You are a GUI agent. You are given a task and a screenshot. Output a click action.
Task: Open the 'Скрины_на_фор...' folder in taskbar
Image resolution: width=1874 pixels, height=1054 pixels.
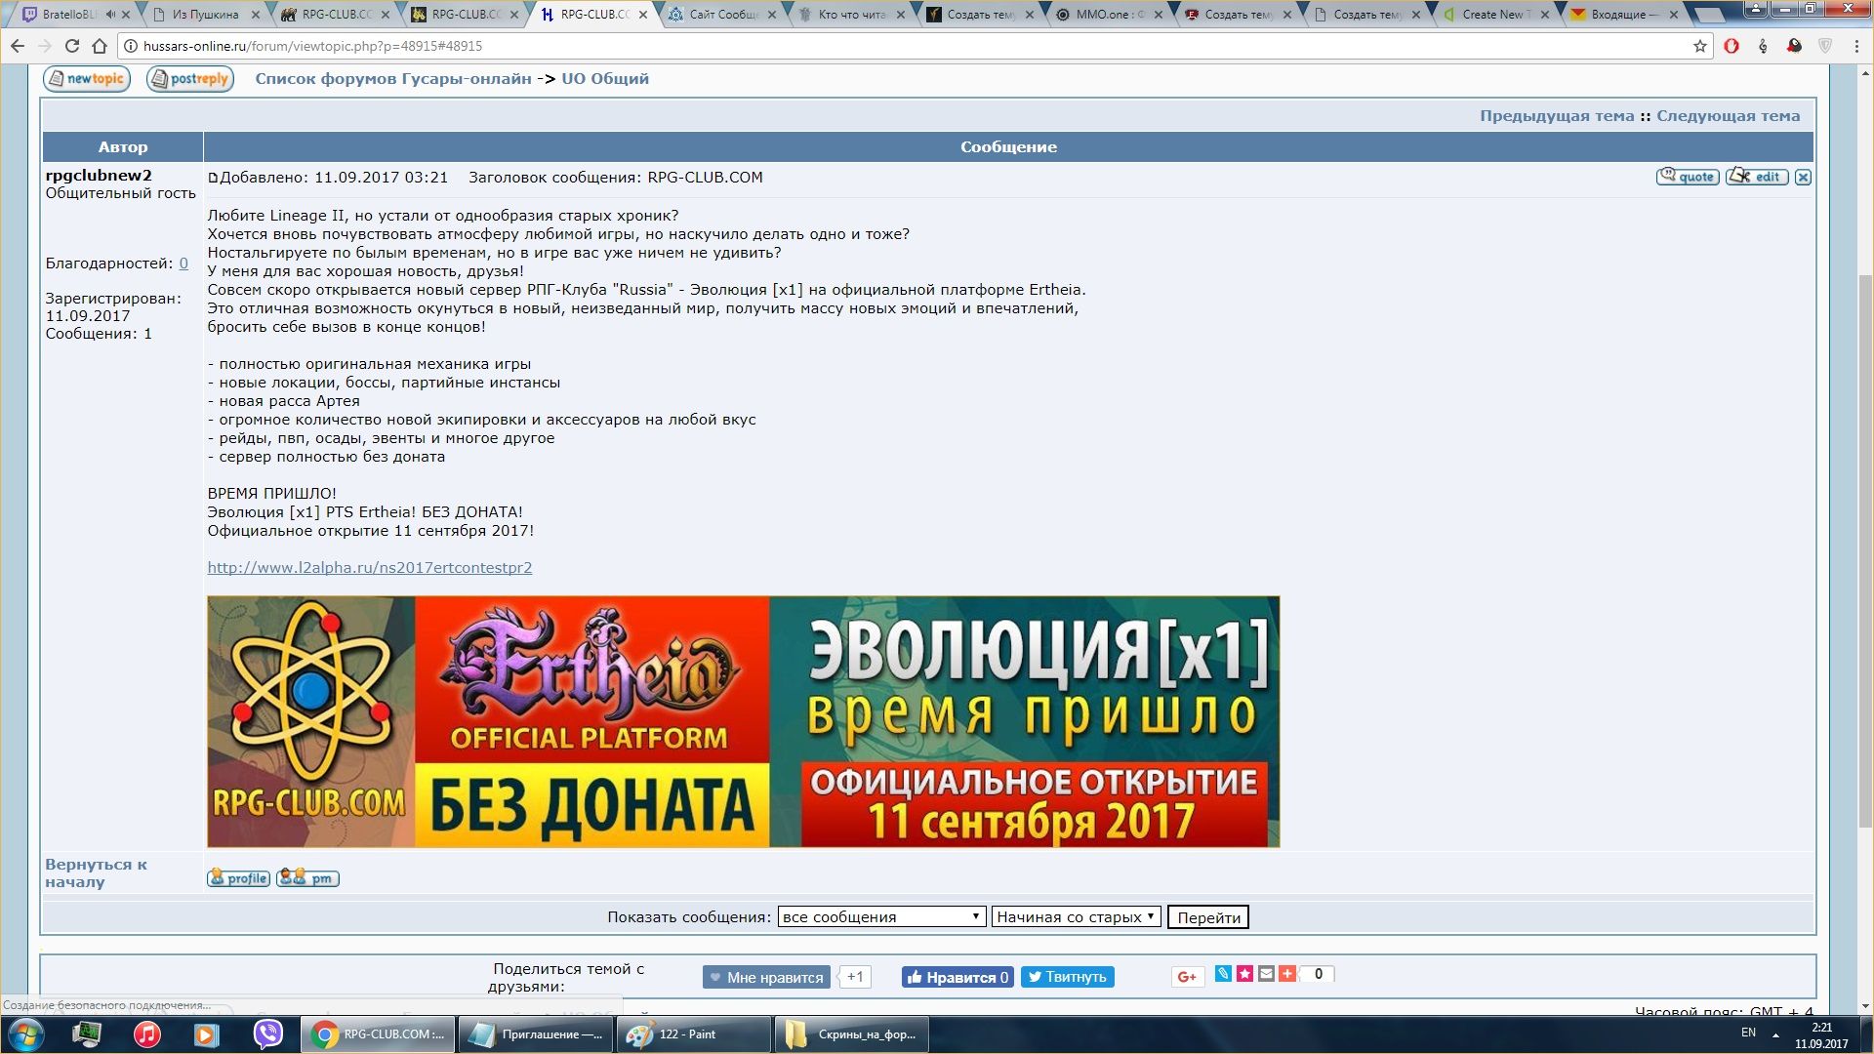851,1034
